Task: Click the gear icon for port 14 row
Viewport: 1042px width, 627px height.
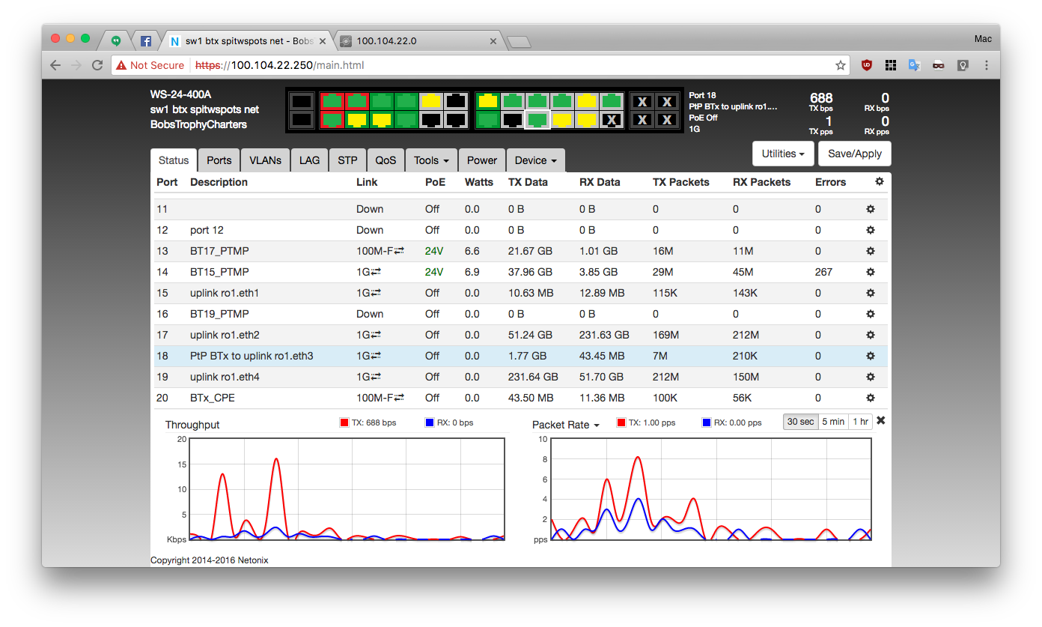Action: click(870, 272)
